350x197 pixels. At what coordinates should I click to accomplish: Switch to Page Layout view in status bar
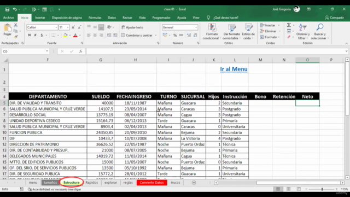pyautogui.click(x=288, y=189)
